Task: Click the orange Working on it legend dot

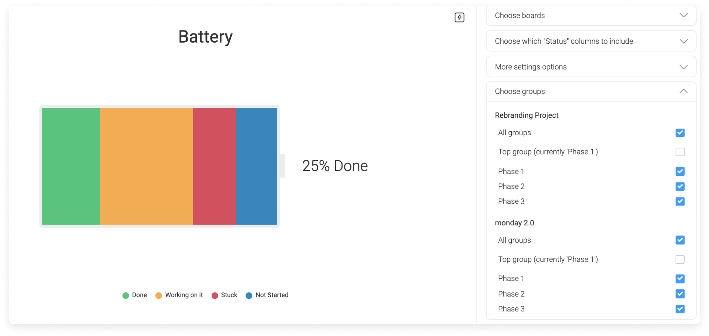Action: pyautogui.click(x=159, y=295)
